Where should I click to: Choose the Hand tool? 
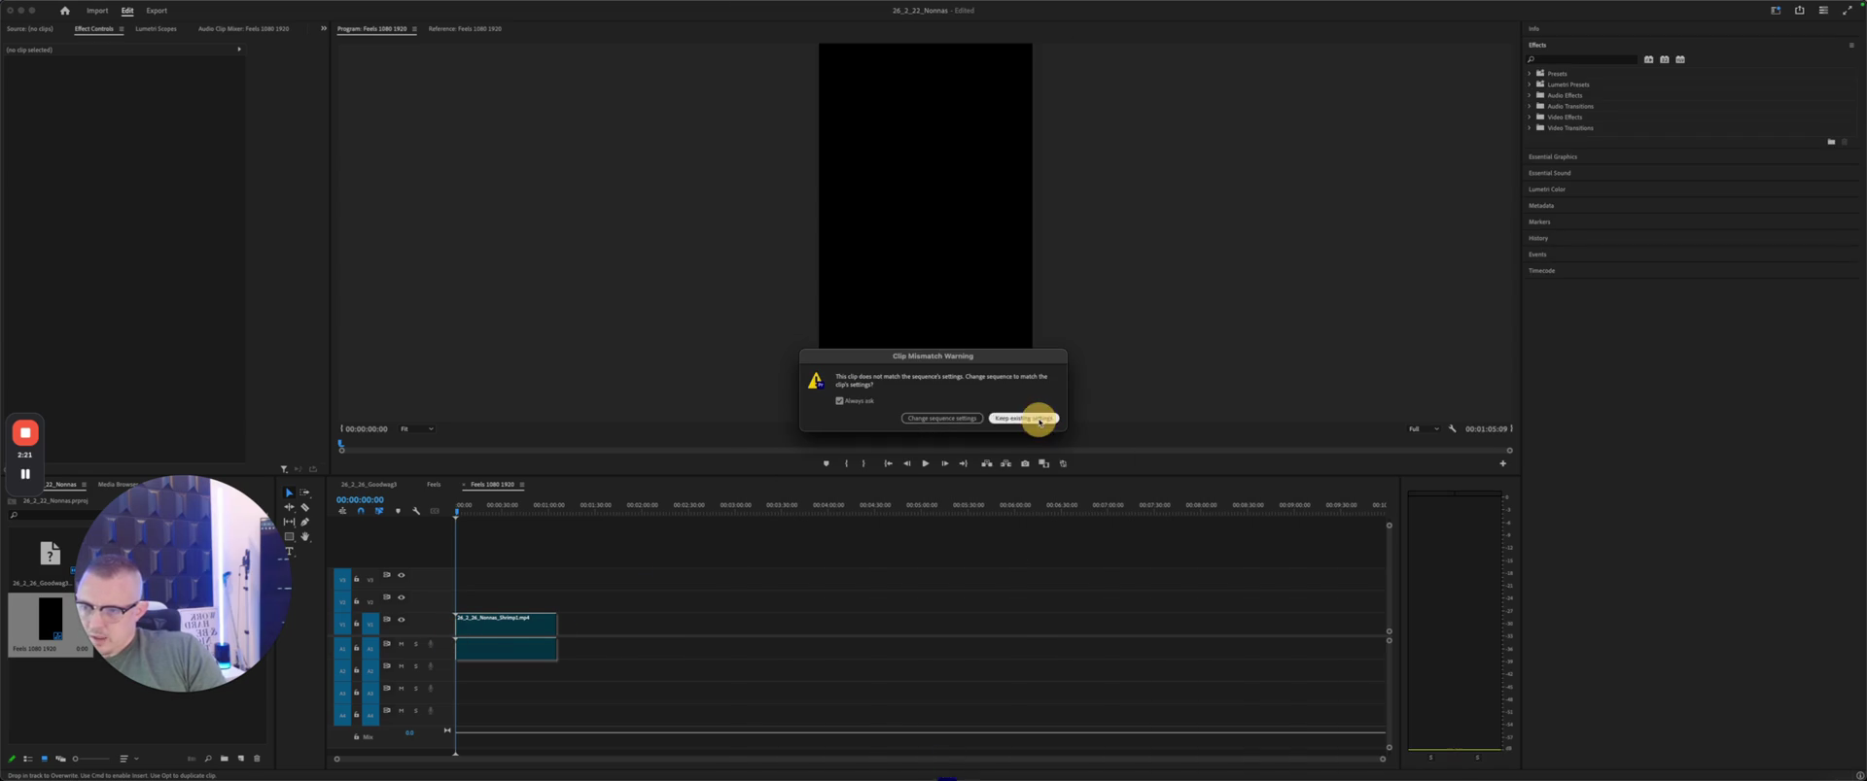coord(305,536)
